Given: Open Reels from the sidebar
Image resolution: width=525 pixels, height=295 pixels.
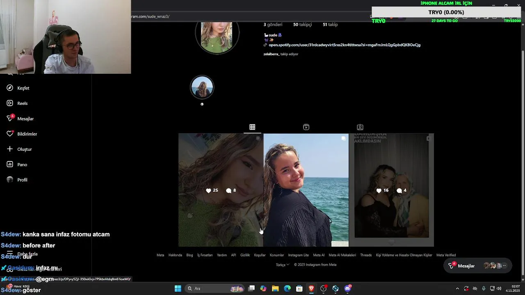Looking at the screenshot, I should [18, 103].
